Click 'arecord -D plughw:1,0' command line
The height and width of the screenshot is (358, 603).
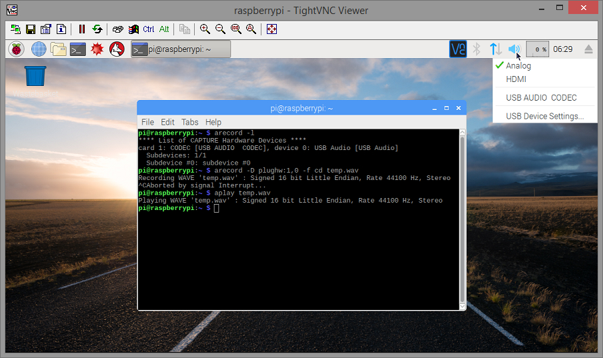286,171
